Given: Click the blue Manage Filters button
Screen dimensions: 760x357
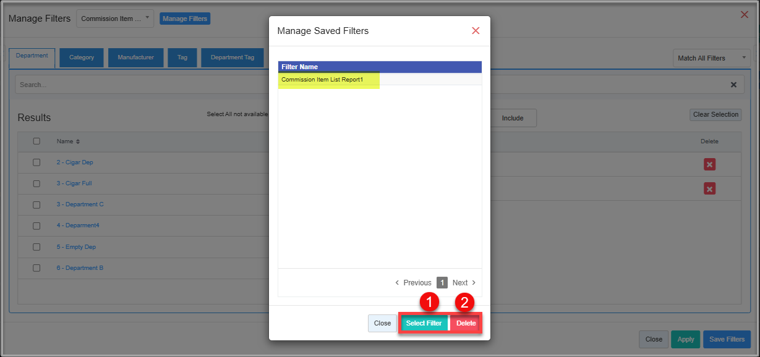Looking at the screenshot, I should (x=185, y=19).
